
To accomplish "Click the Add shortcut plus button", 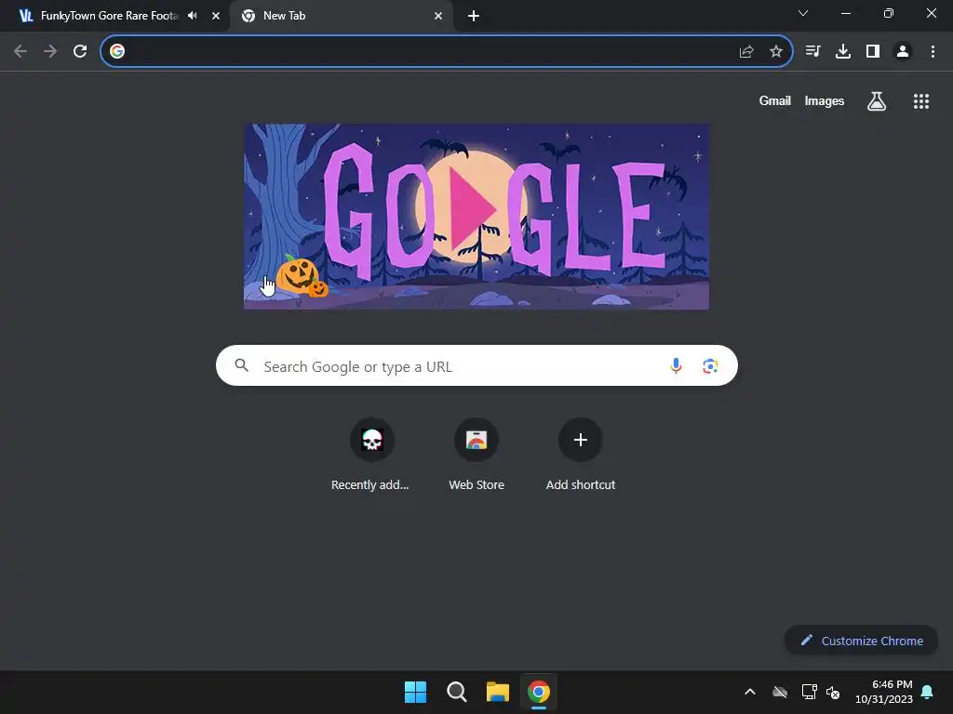I will (581, 440).
